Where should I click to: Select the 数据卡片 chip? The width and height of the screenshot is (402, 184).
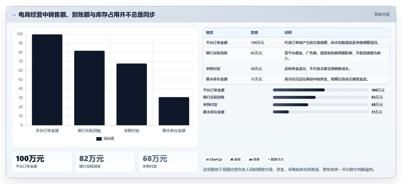[276, 159]
